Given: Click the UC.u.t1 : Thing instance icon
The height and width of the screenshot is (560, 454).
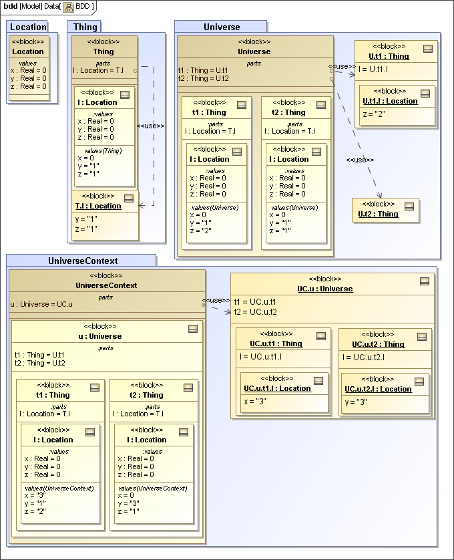Looking at the screenshot, I should (x=321, y=336).
